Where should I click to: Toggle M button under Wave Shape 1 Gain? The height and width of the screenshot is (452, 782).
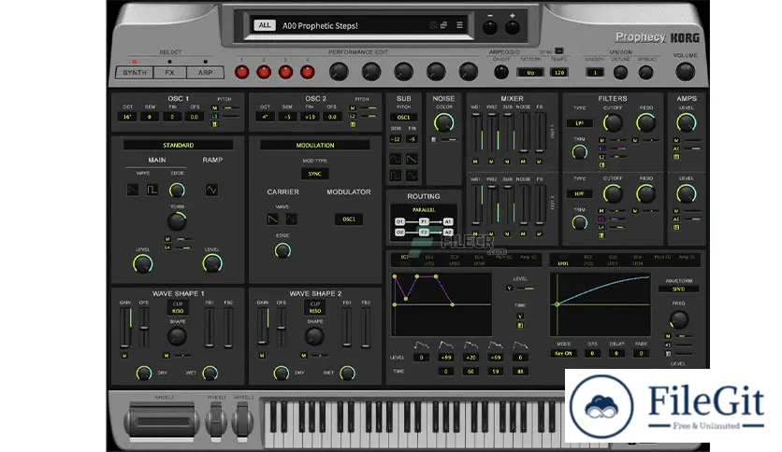pos(124,356)
